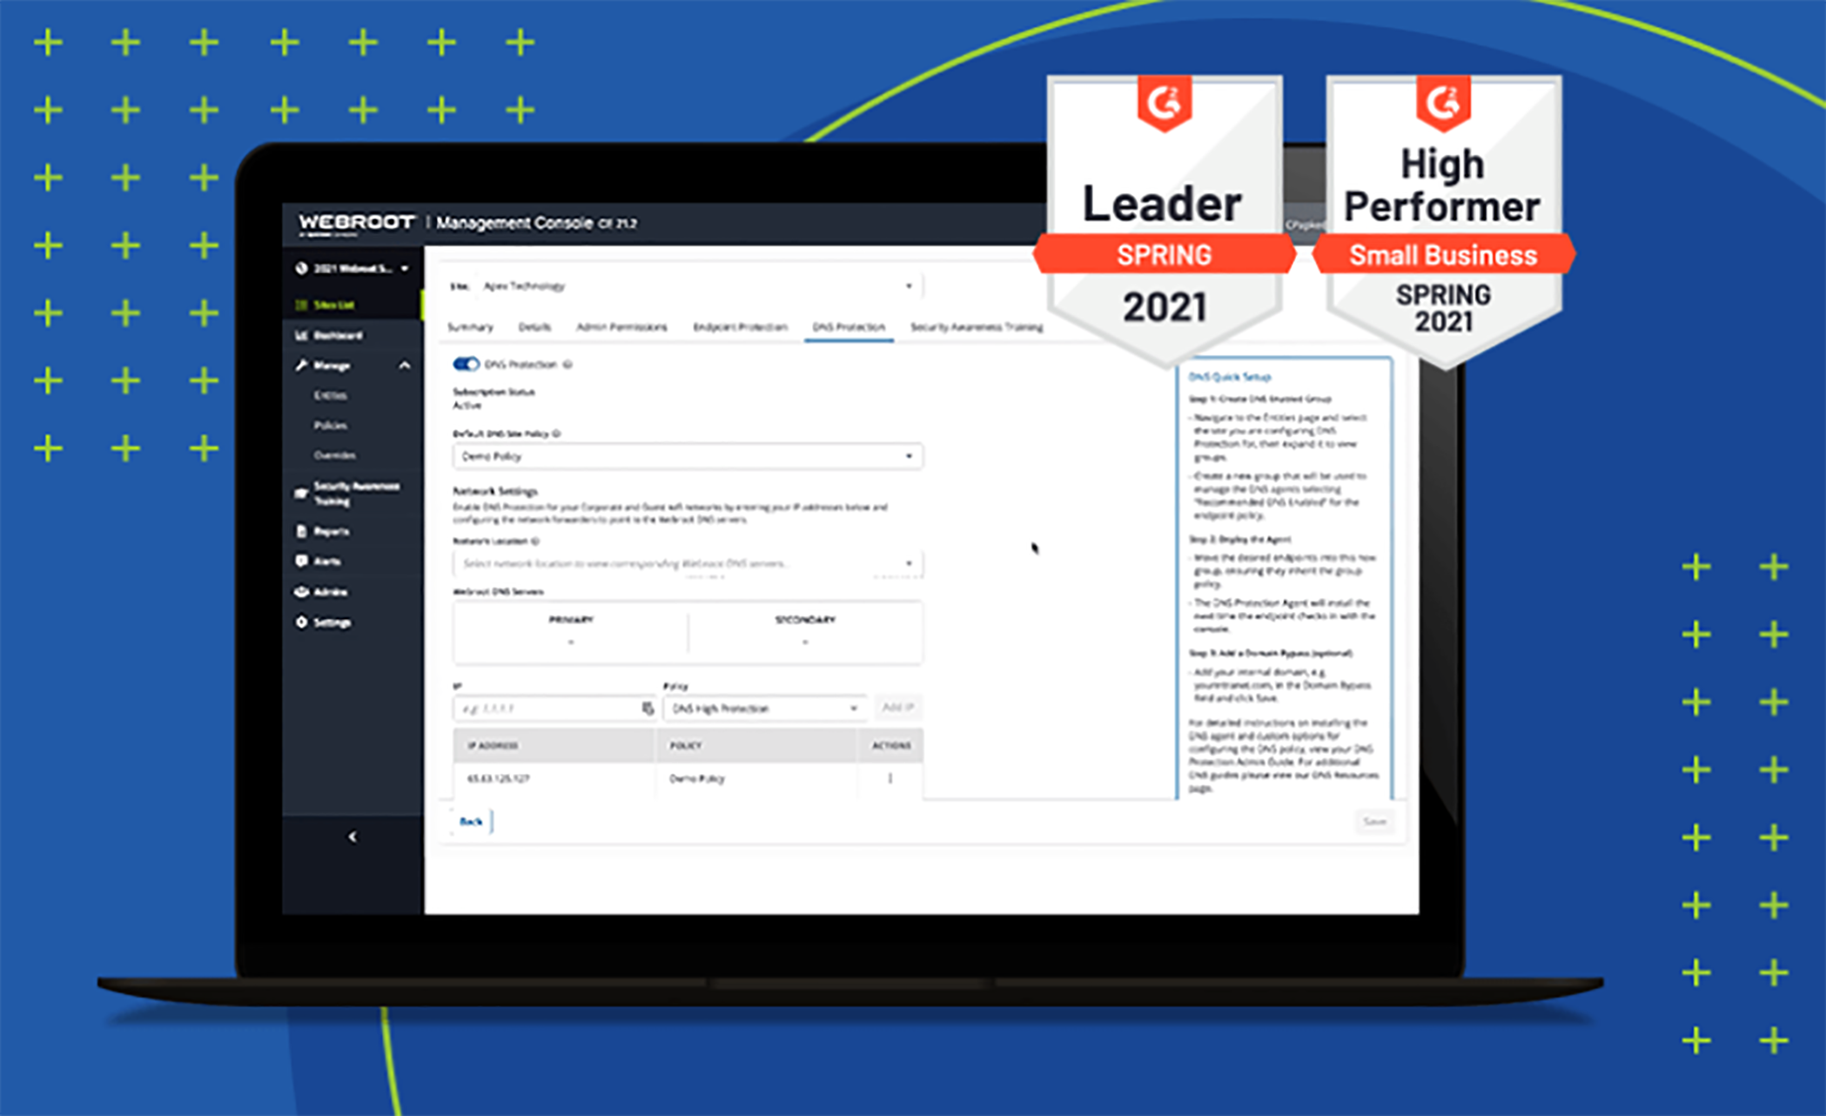Viewport: 1826px width, 1116px height.
Task: Switch to the Endpoint Protection tab
Action: 740,327
